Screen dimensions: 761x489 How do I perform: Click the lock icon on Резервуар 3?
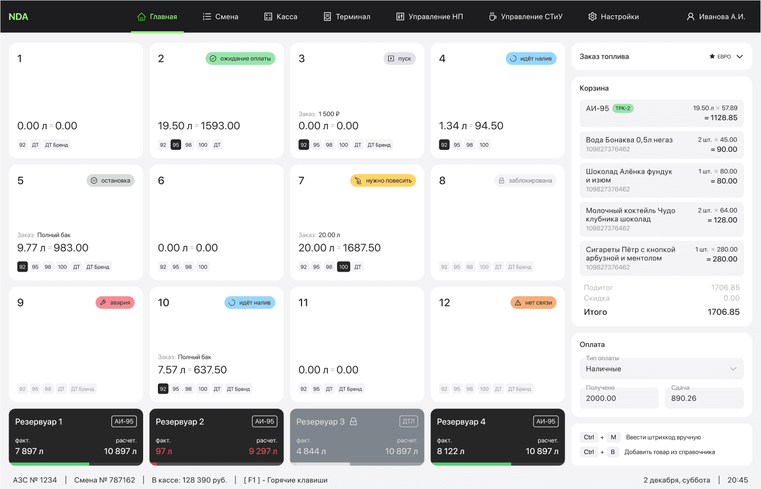354,421
